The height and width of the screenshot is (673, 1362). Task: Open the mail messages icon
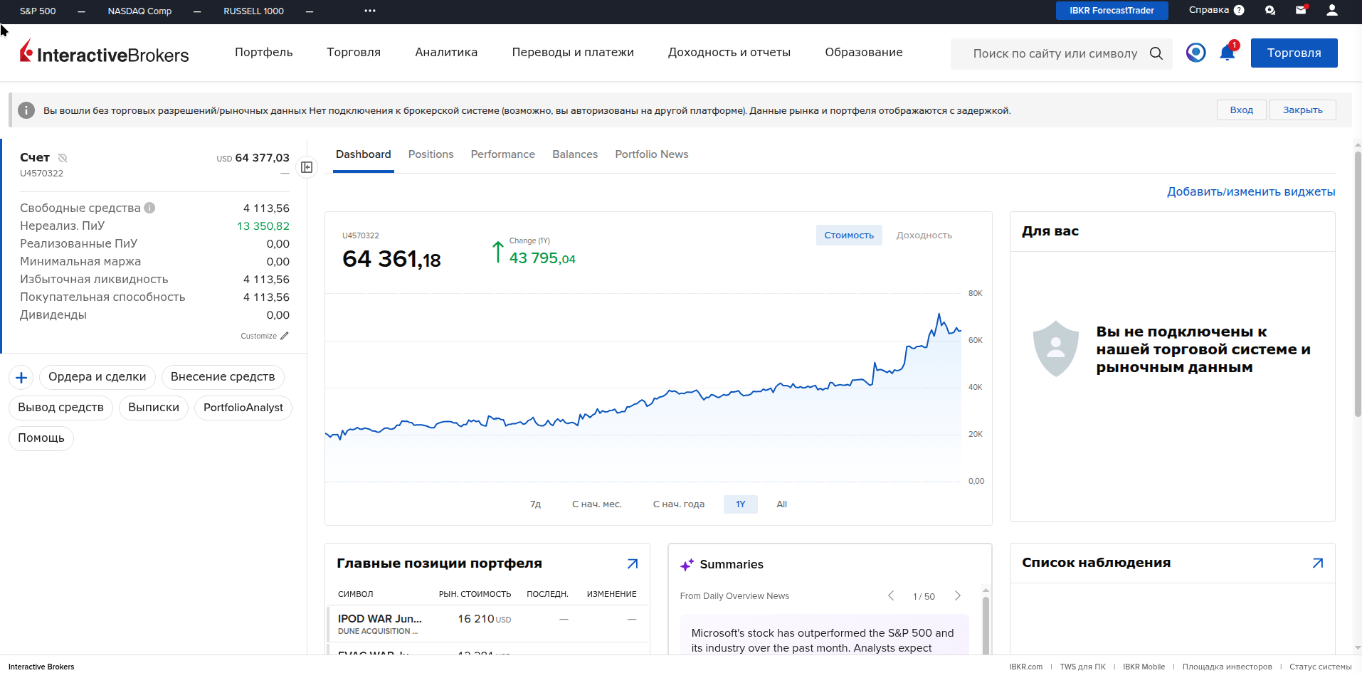1302,10
